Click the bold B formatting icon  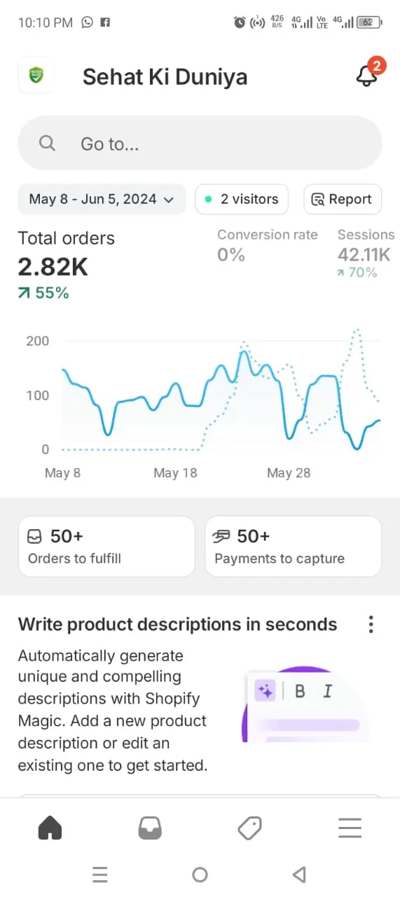click(300, 692)
